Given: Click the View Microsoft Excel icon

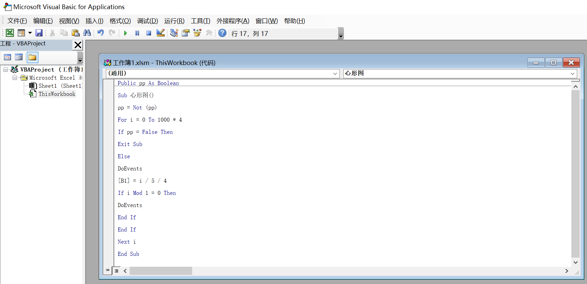Looking at the screenshot, I should tap(10, 33).
